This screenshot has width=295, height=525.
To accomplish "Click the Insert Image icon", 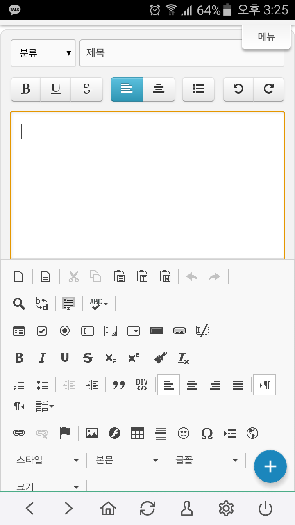I will click(x=92, y=433).
